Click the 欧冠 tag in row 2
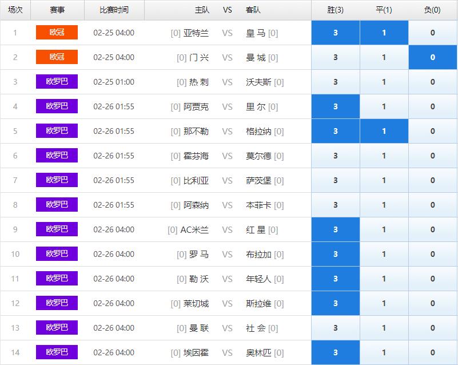458x365 pixels. (57, 57)
